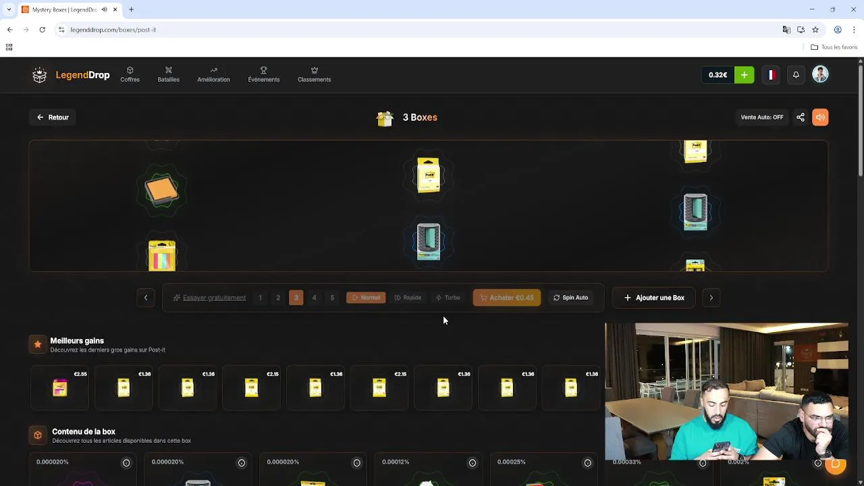This screenshot has height=486, width=864.
Task: Click Acheter €0.45 button
Action: click(x=507, y=298)
